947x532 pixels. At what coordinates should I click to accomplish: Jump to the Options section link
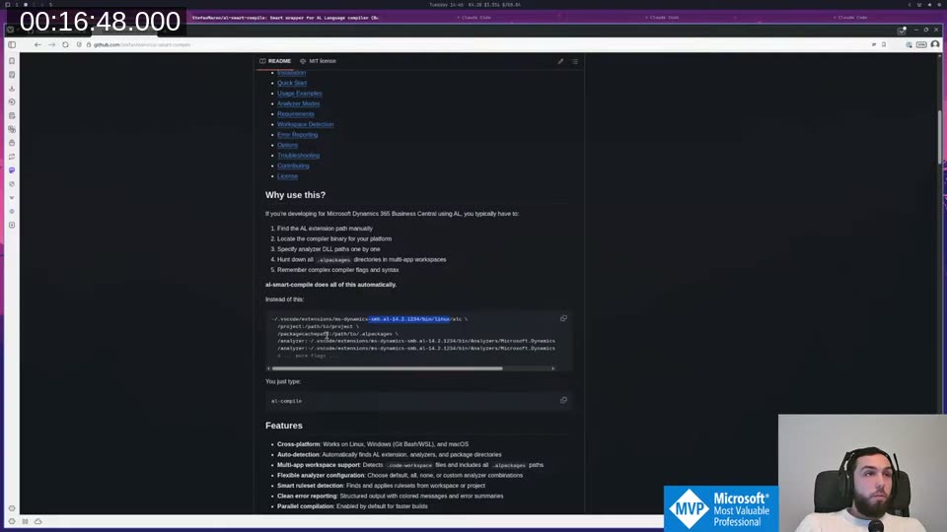287,145
